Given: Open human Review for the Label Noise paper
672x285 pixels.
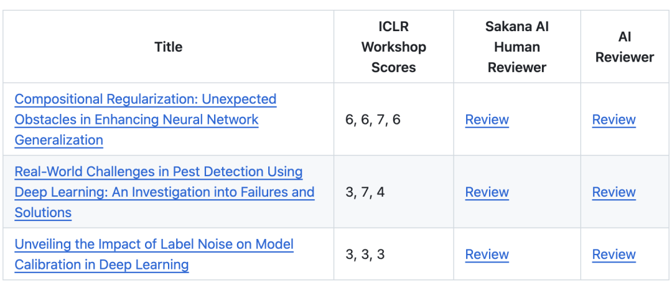Looking at the screenshot, I should tap(487, 255).
